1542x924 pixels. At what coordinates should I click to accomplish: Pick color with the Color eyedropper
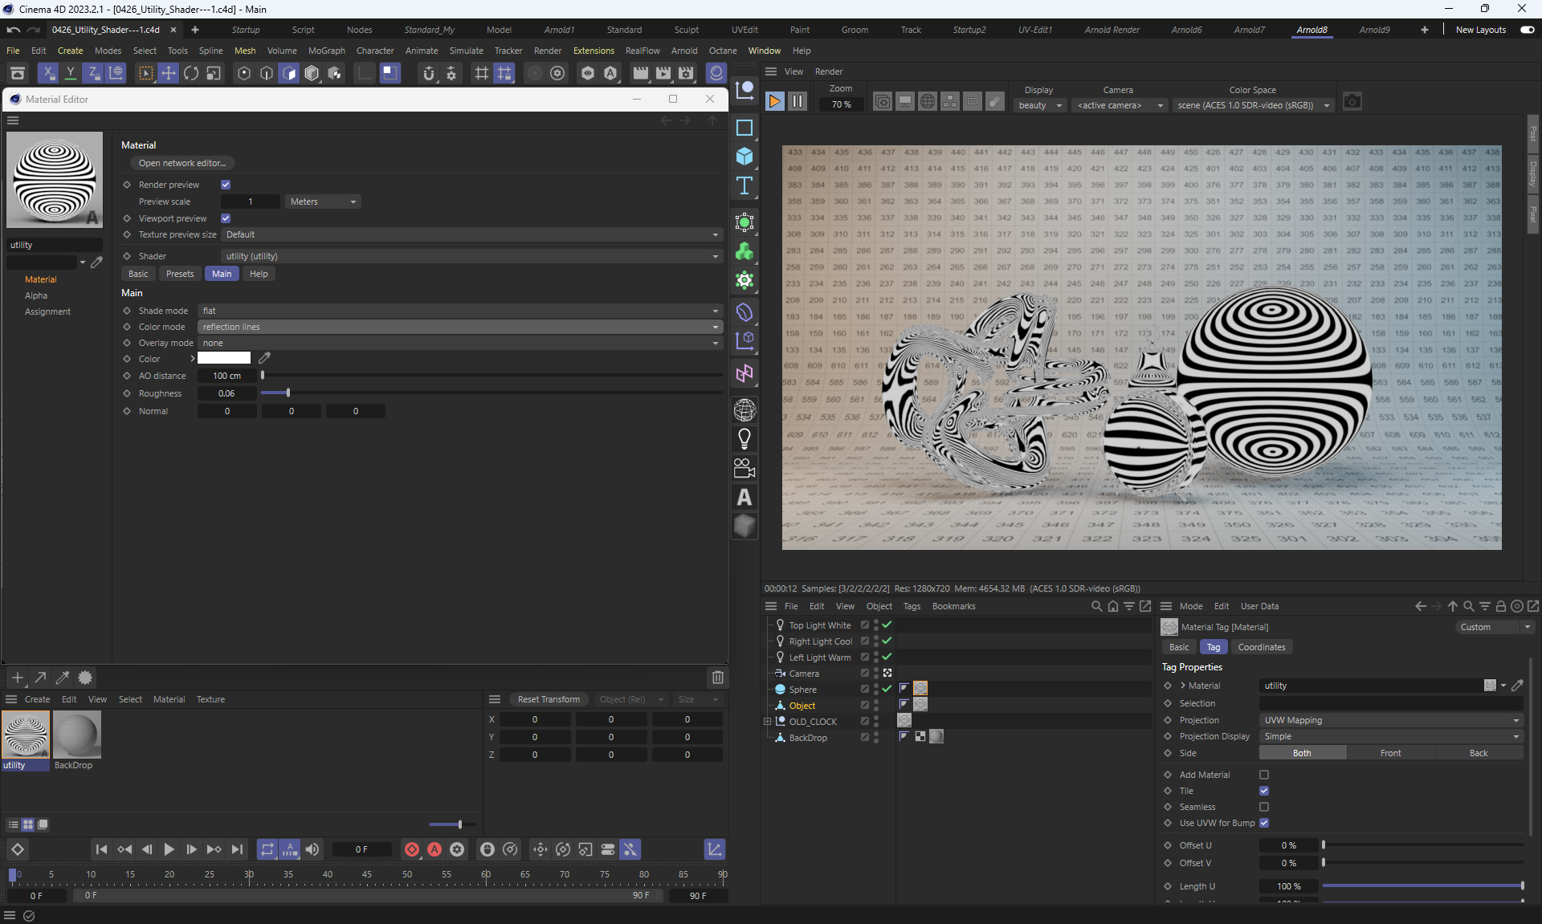[264, 358]
